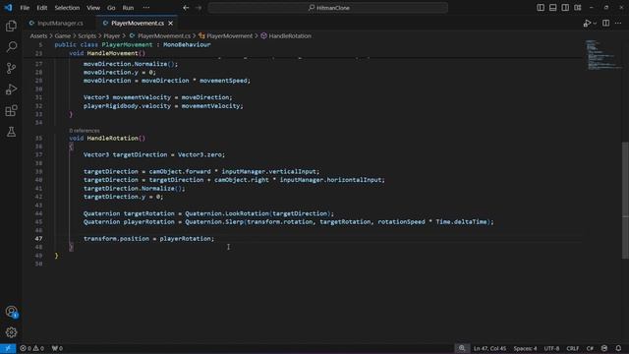Toggle the bottom panel layout icon
629x354 pixels.
coord(552,8)
